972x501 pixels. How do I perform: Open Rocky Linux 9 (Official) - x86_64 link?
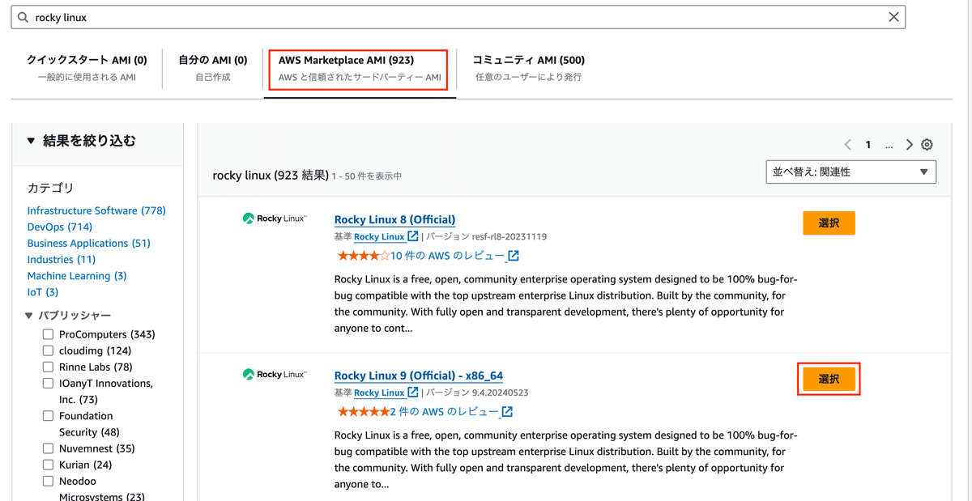point(419,376)
